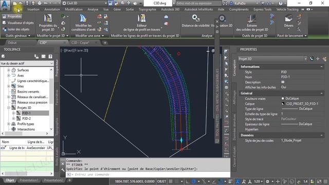Click the Toolspace help question-mark icon
This screenshot has height=185, width=329.
click(x=50, y=57)
